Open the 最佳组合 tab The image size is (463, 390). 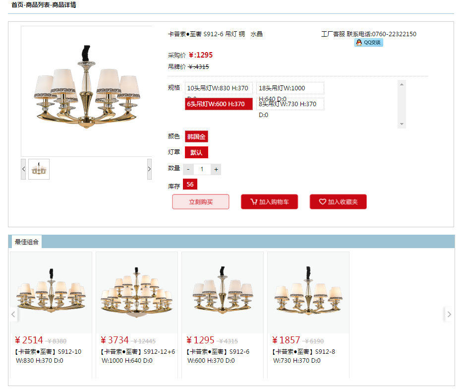[x=27, y=242]
